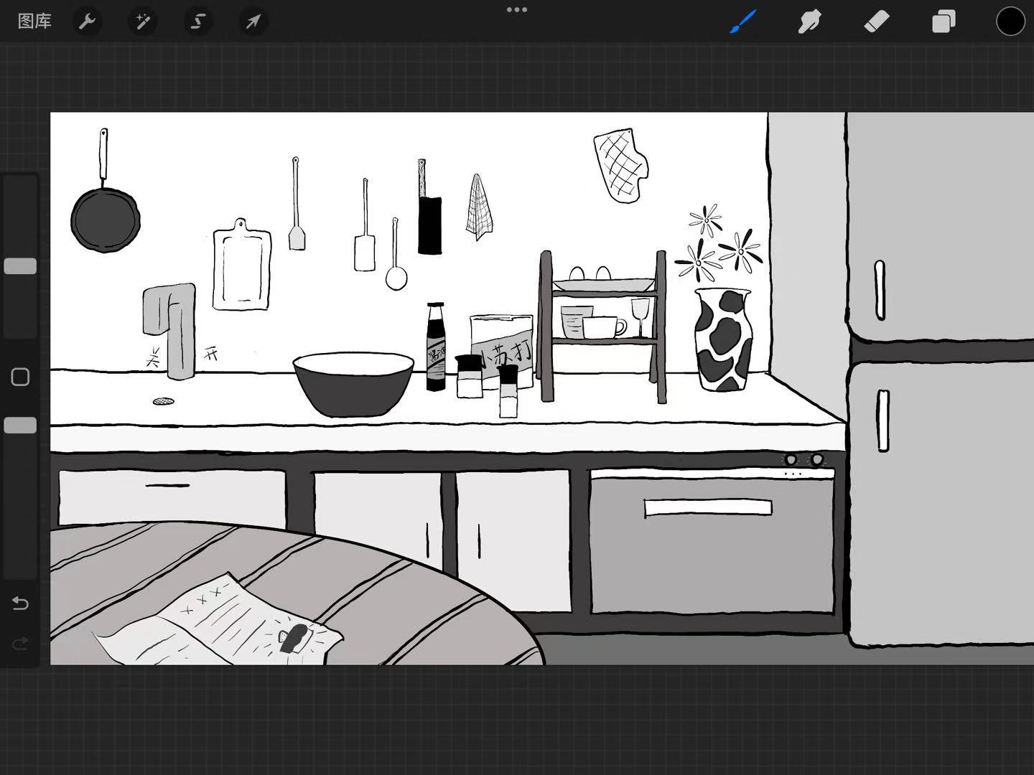This screenshot has width=1034, height=775.
Task: Open the black active color swatch
Action: coord(1010,22)
